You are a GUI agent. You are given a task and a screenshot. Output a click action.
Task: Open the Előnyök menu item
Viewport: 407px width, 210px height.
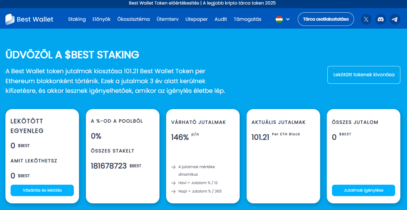pyautogui.click(x=102, y=19)
